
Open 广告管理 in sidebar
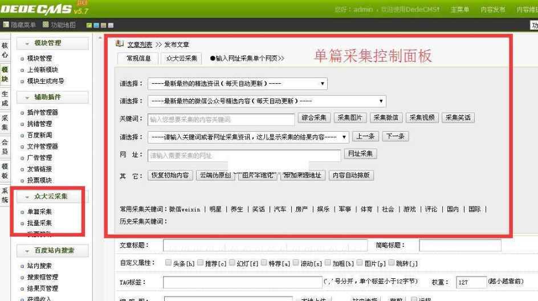point(39,157)
